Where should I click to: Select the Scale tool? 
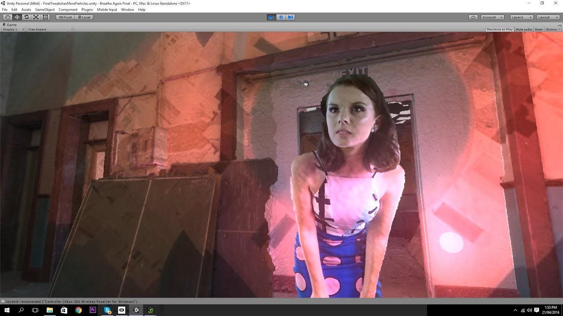(x=36, y=17)
